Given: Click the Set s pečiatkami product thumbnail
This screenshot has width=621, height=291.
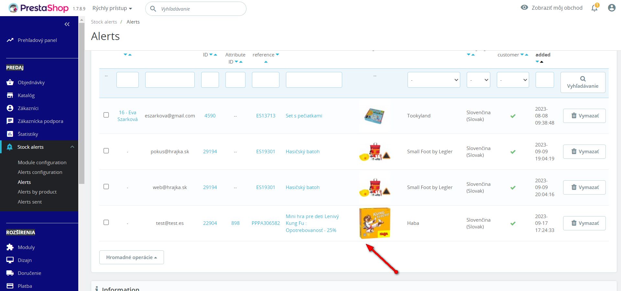Looking at the screenshot, I should (x=375, y=116).
